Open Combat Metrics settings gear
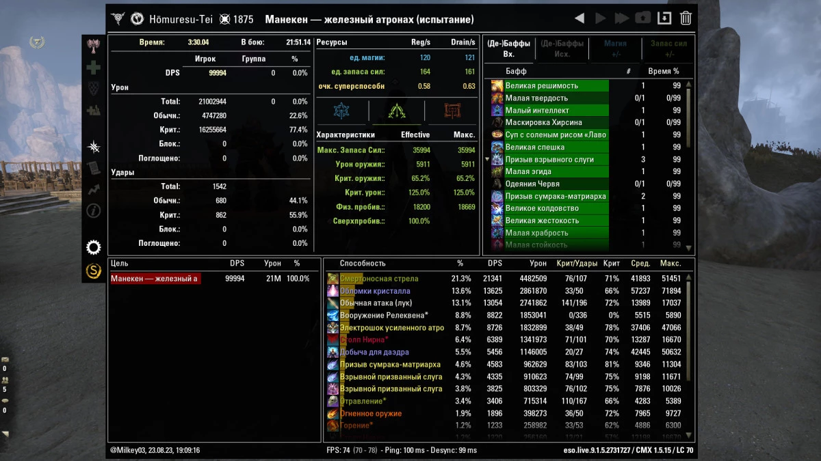 coord(94,247)
